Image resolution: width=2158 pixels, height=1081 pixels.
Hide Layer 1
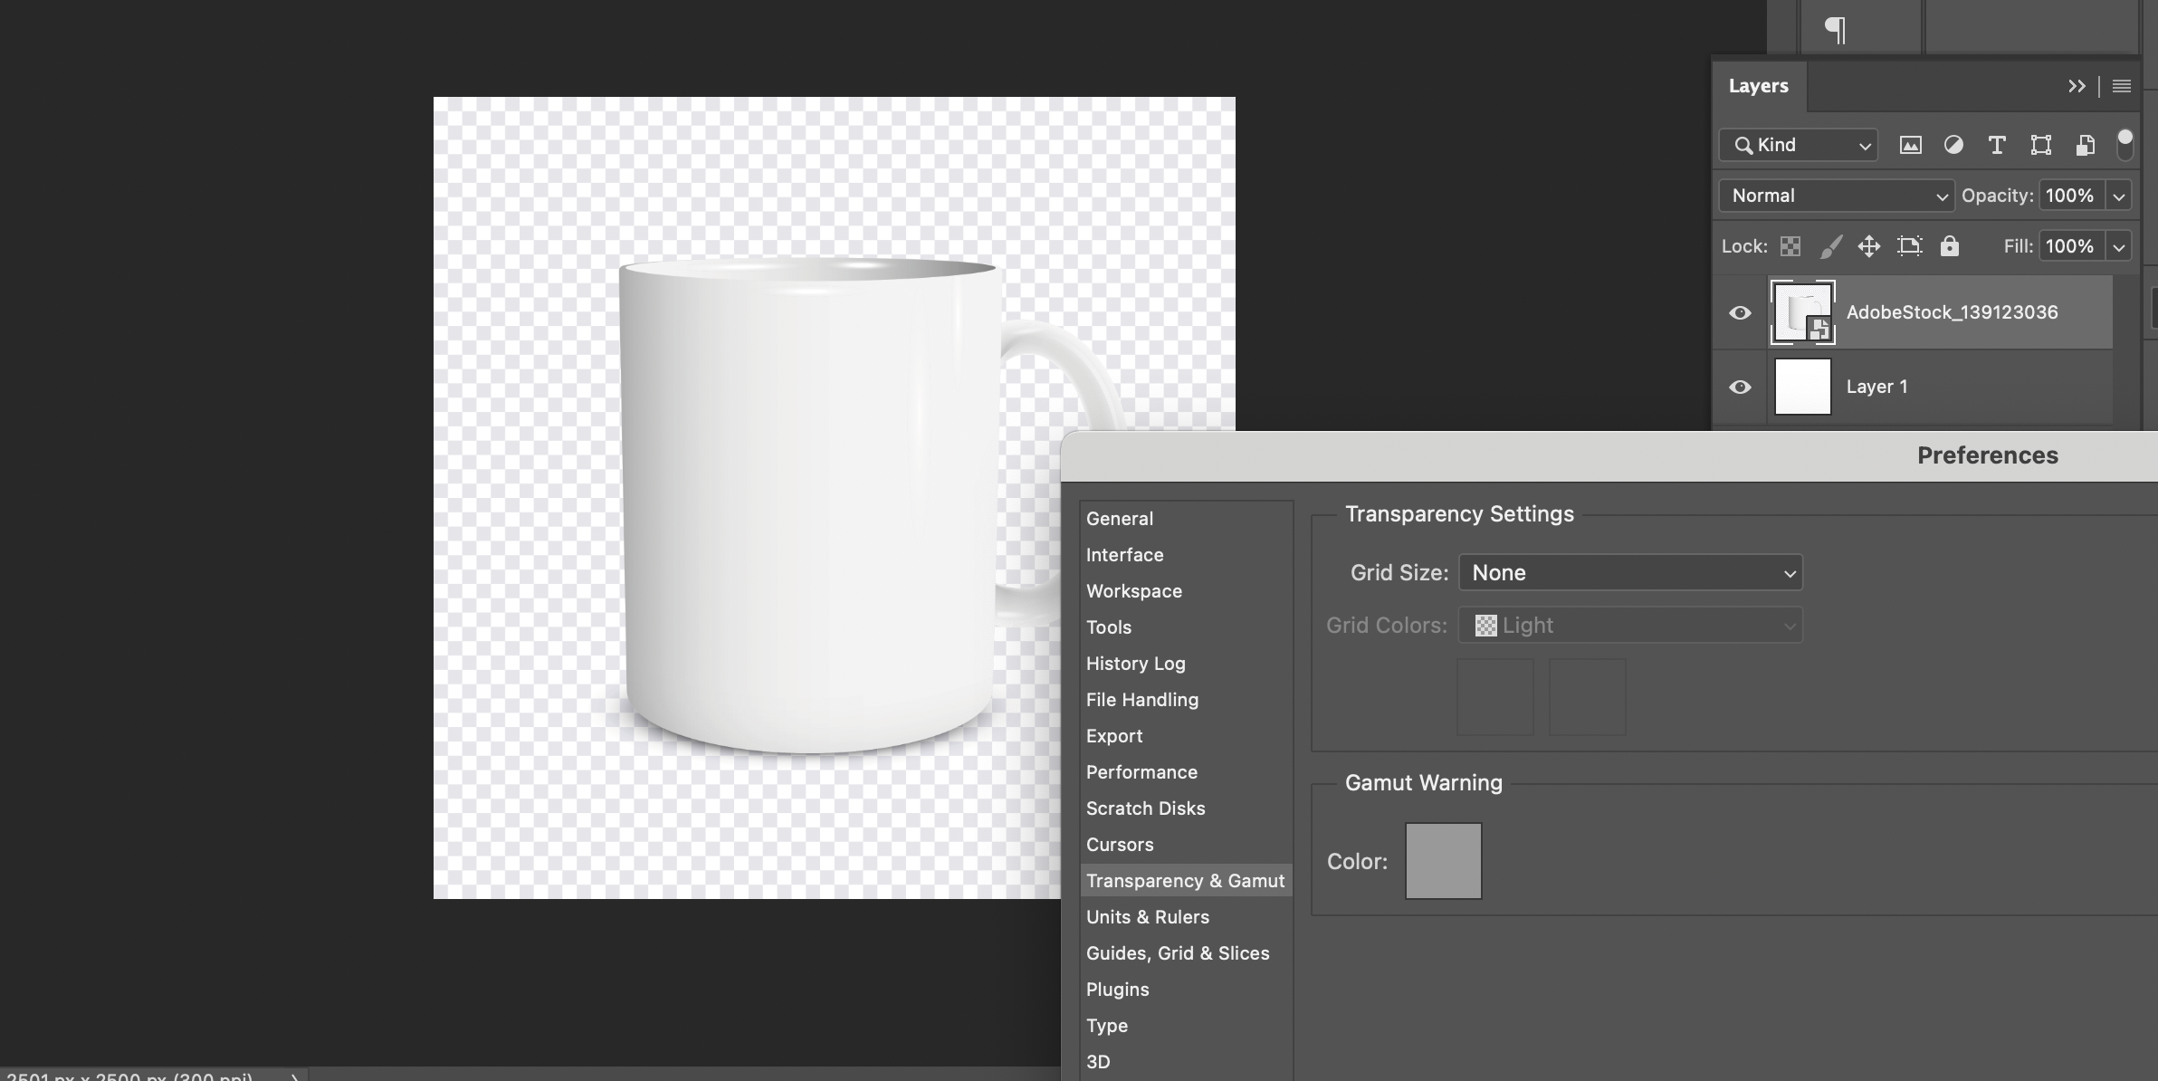click(x=1740, y=387)
